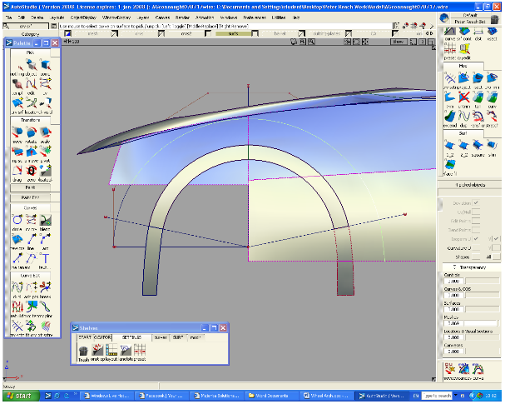
Task: Click the Trash icon in Shelves window
Action: pos(84,352)
